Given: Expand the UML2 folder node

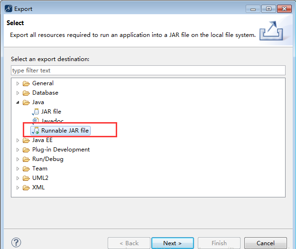Looking at the screenshot, I should pyautogui.click(x=18, y=178).
